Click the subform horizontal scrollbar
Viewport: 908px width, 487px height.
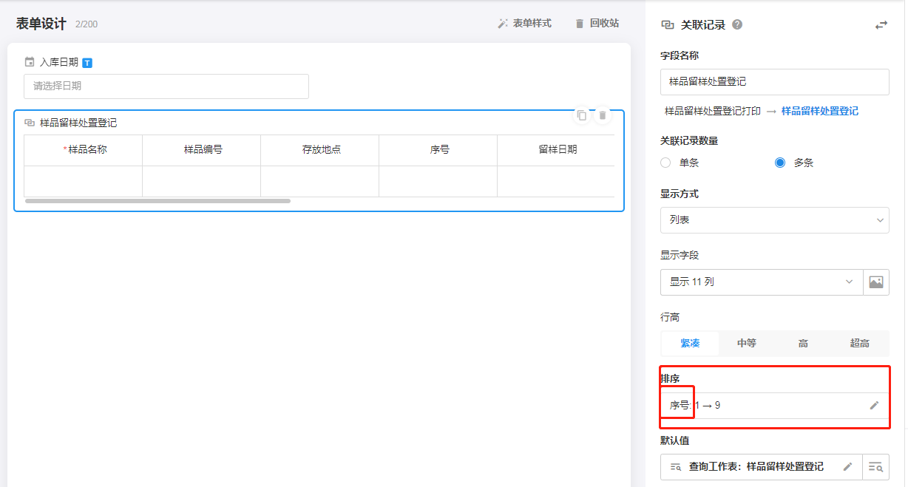(x=157, y=200)
